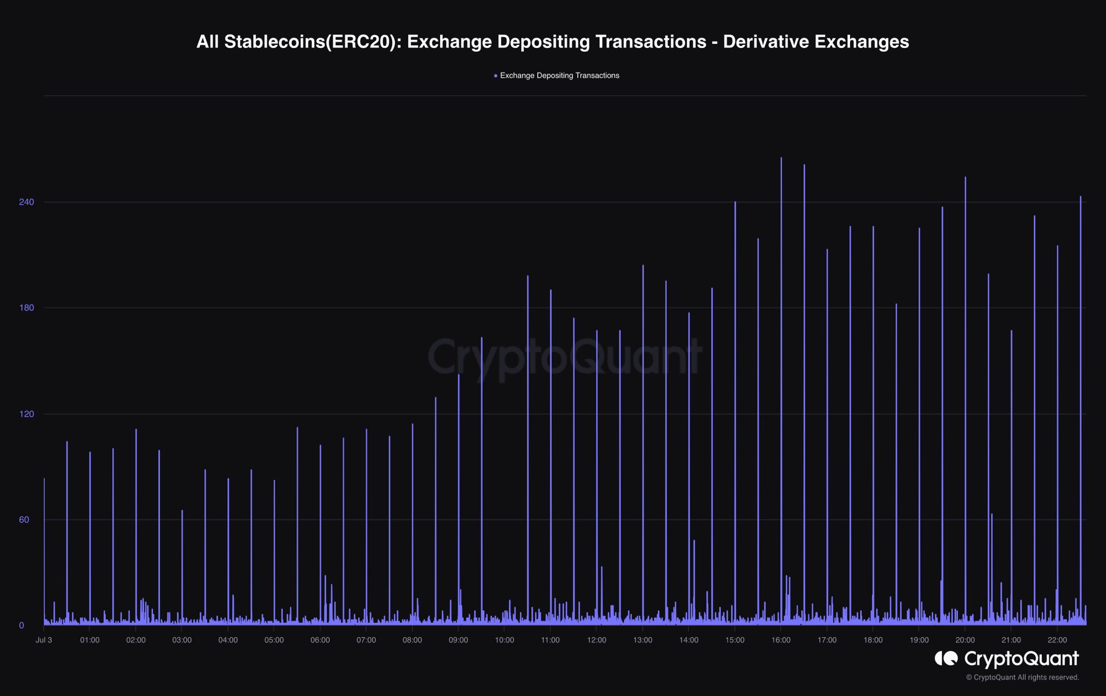Click the CryptoQuant All rights reserved text
Viewport: 1106px width, 696px height.
1022,678
